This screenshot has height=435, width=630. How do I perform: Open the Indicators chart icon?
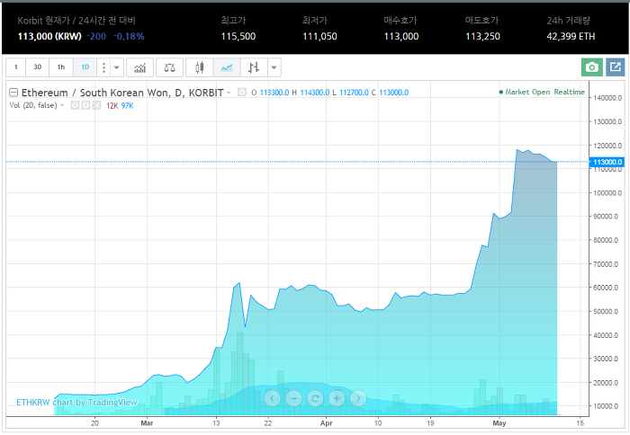click(139, 67)
